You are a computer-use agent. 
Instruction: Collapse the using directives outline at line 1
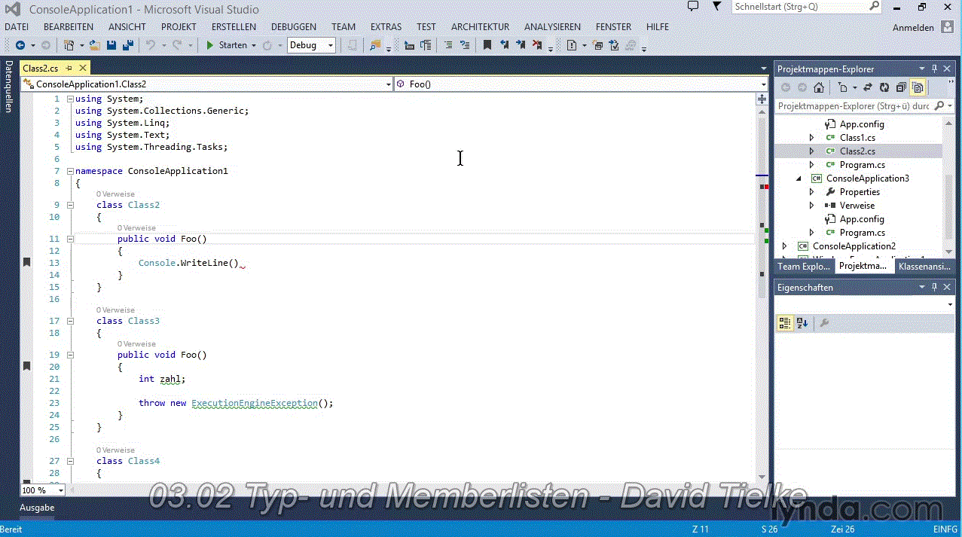pos(70,99)
